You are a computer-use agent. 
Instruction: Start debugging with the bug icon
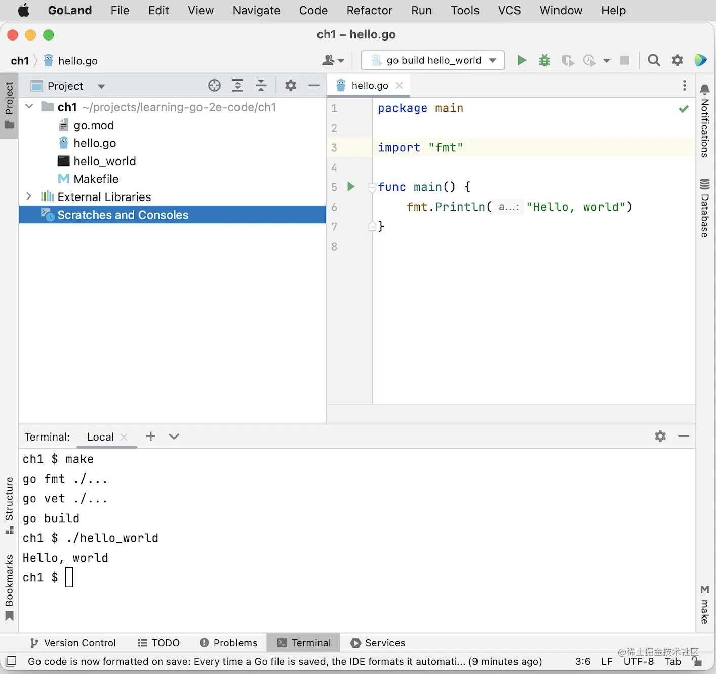tap(544, 60)
